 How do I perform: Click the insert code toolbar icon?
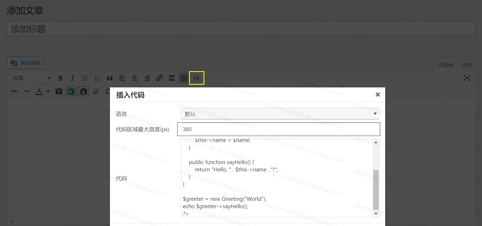click(x=196, y=78)
